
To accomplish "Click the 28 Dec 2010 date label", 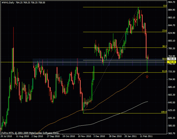I will pos(115,136).
